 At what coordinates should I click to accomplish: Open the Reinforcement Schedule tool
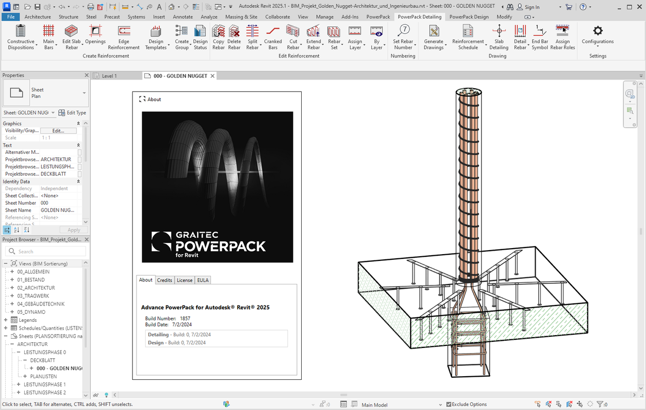pos(468,37)
